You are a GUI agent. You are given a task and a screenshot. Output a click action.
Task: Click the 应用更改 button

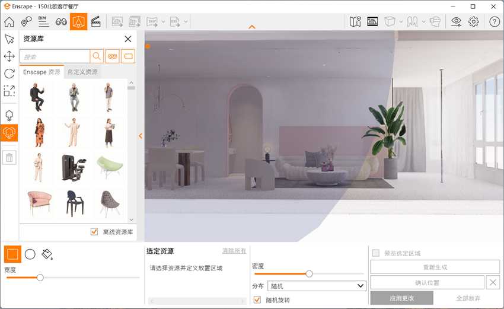tap(401, 298)
